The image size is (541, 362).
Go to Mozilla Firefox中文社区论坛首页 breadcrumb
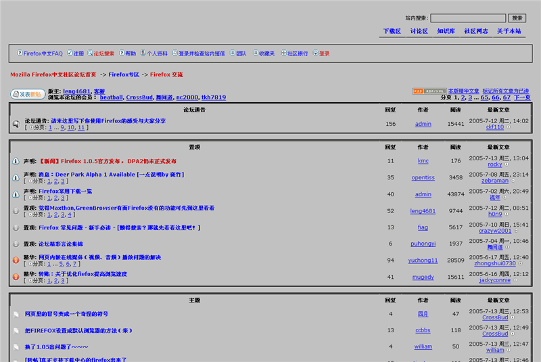tap(53, 74)
